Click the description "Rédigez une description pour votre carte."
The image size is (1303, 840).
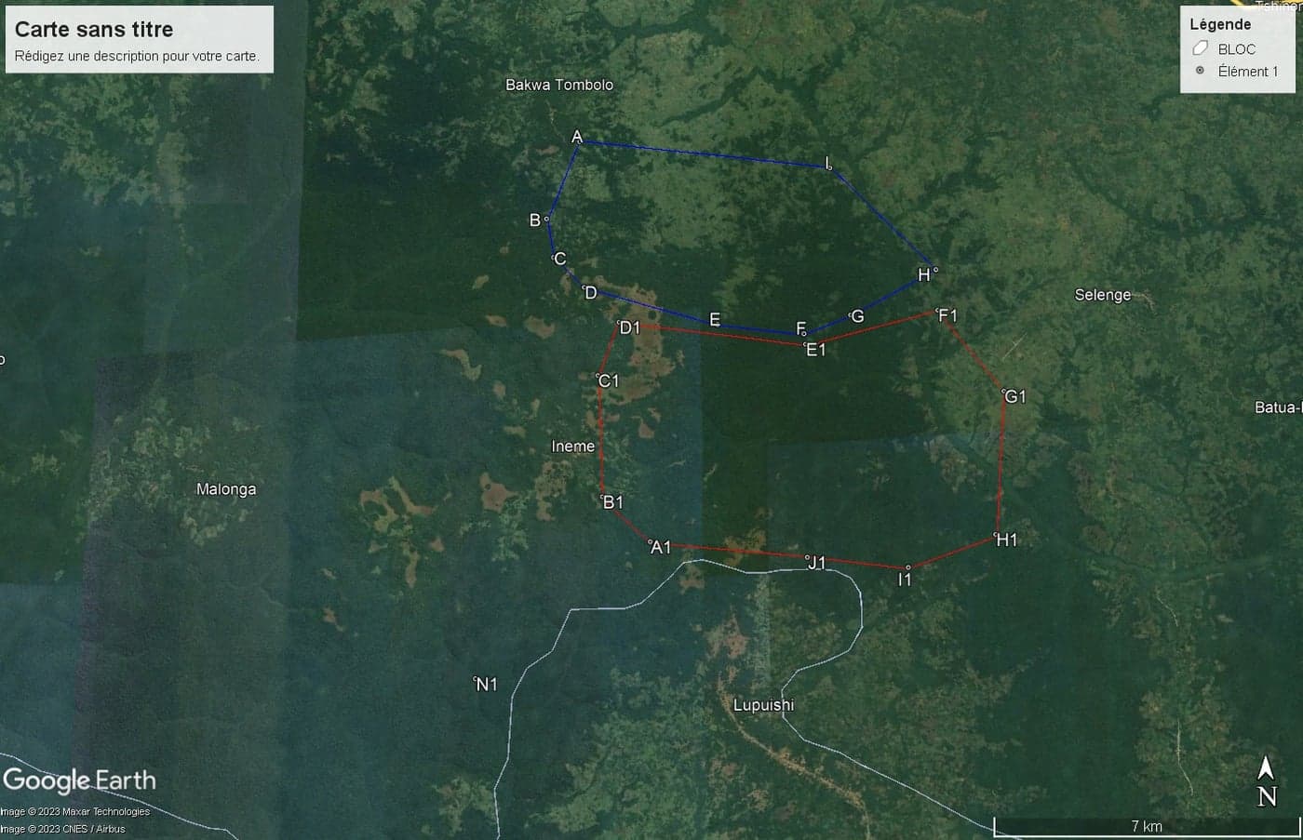coord(137,56)
